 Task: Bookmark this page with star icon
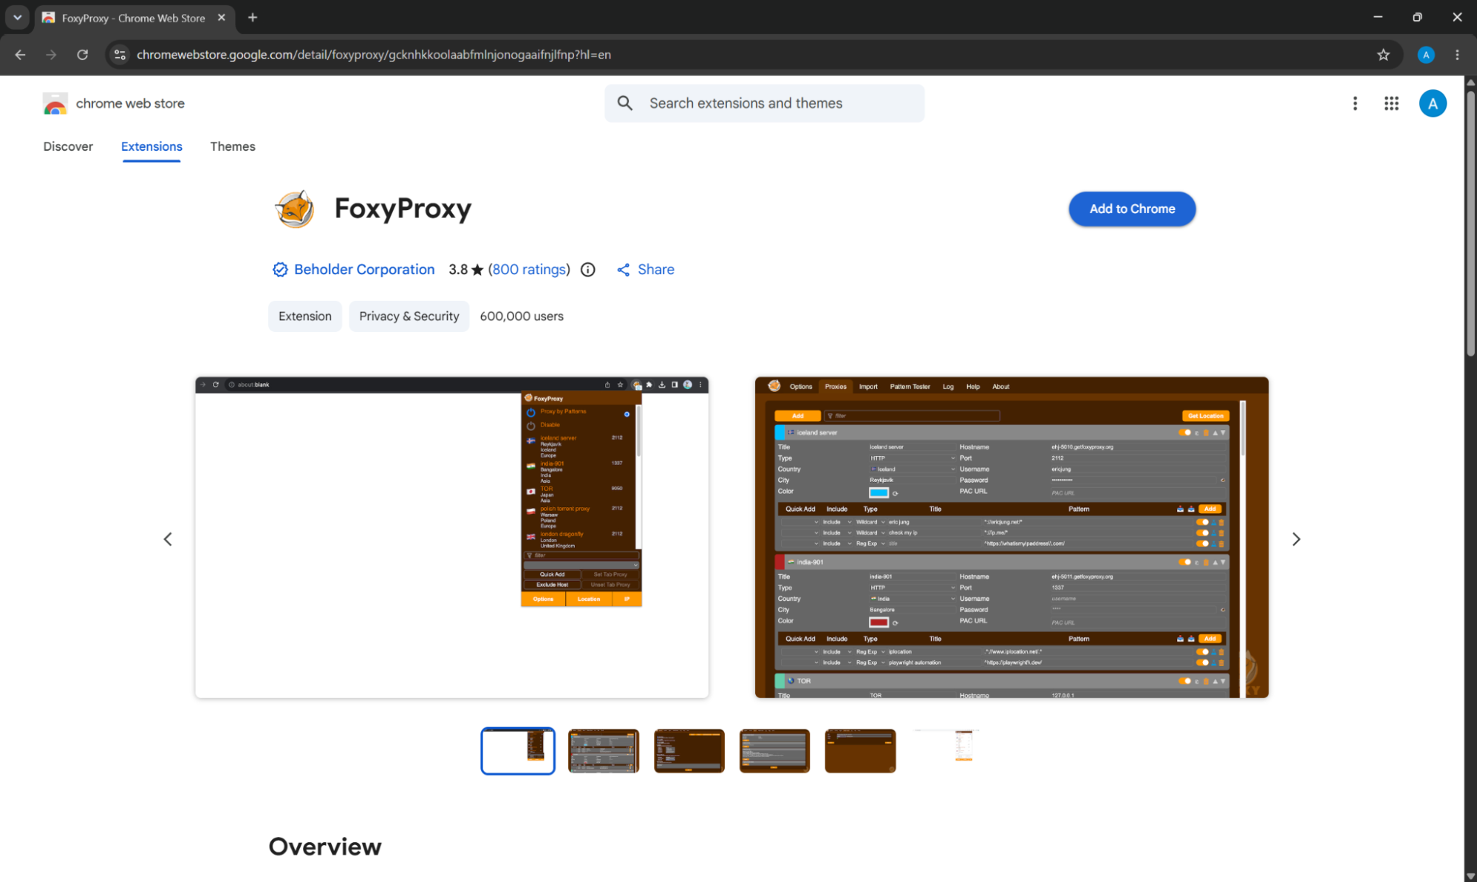pyautogui.click(x=1383, y=54)
